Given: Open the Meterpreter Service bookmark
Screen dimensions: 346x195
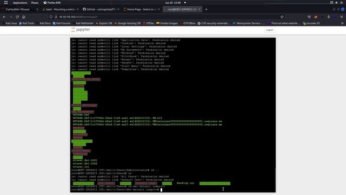Looking at the screenshot, I should (x=249, y=23).
